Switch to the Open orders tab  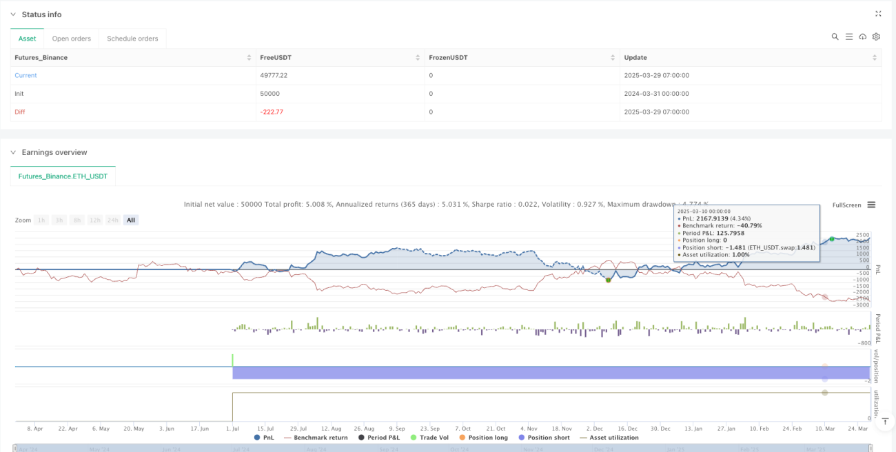[x=72, y=39]
